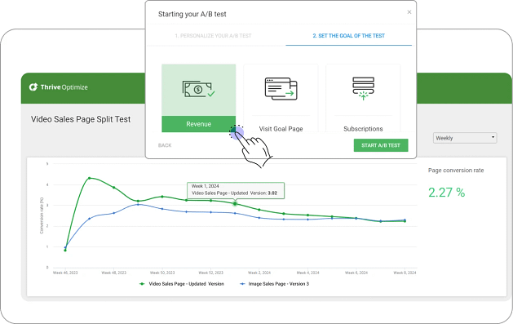This screenshot has width=513, height=324.
Task: Click the Week 8, 2024 axis label
Action: pyautogui.click(x=405, y=273)
